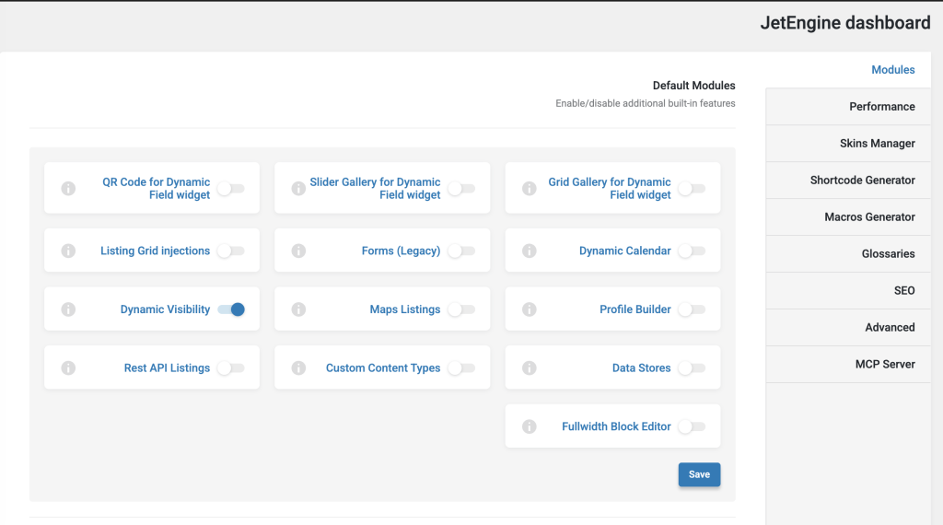The image size is (943, 525).
Task: Show info for Fullwidth Block Editor
Action: (x=530, y=426)
